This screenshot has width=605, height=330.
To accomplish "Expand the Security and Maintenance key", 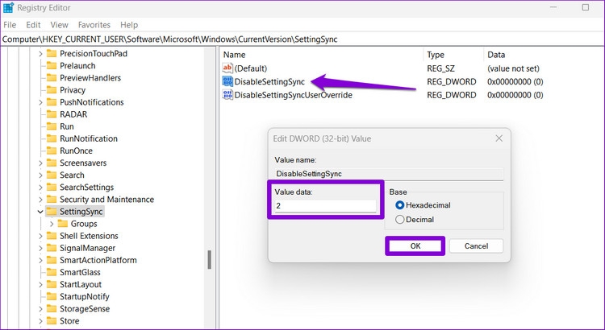I will tap(40, 200).
